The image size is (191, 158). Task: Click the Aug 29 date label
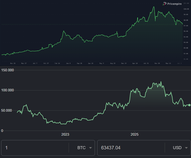(x=113, y=63)
